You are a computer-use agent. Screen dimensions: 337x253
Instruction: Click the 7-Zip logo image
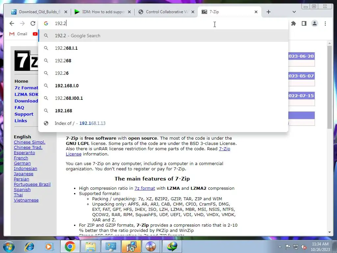pos(26,61)
